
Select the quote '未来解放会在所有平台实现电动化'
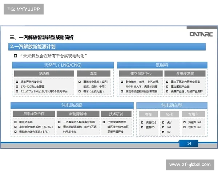pos(53,56)
